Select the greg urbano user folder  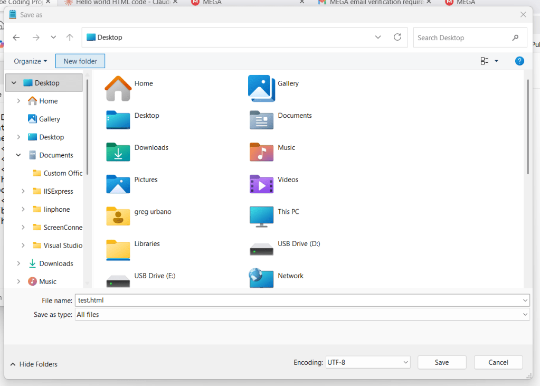(118, 215)
